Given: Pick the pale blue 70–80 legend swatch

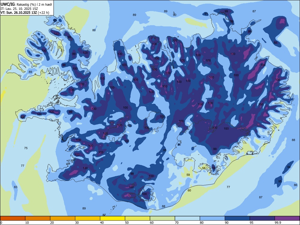Looking at the screenshot, I should 187,218.
